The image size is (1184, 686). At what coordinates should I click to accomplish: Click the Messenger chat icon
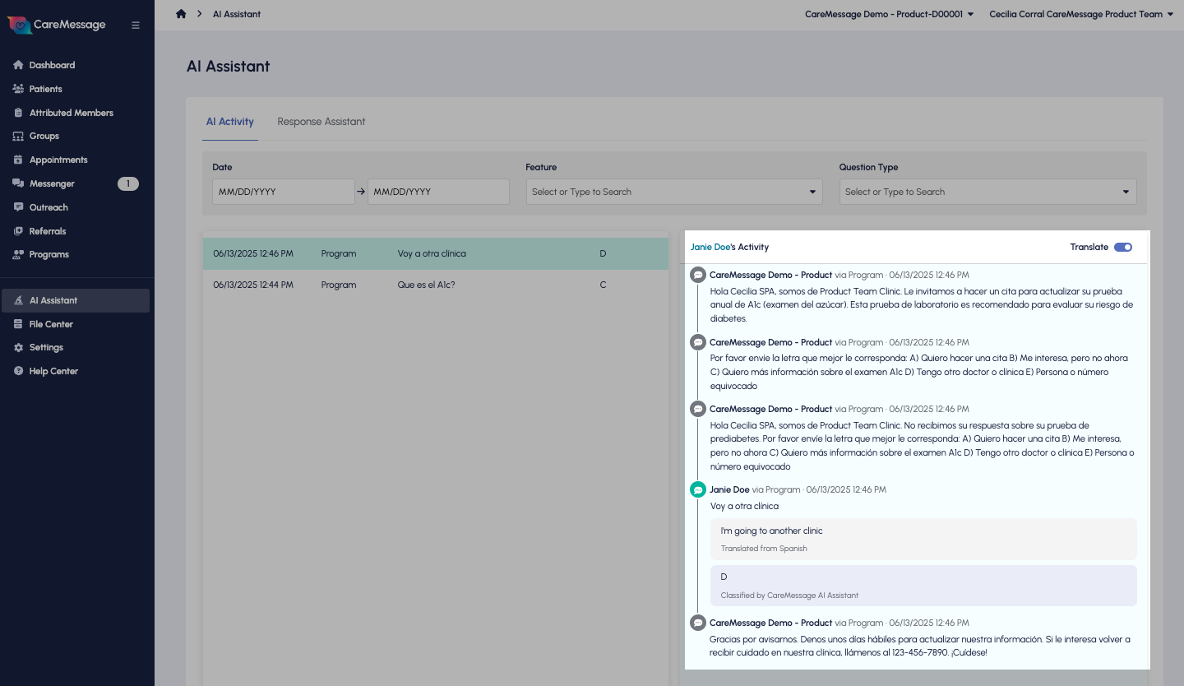(18, 183)
